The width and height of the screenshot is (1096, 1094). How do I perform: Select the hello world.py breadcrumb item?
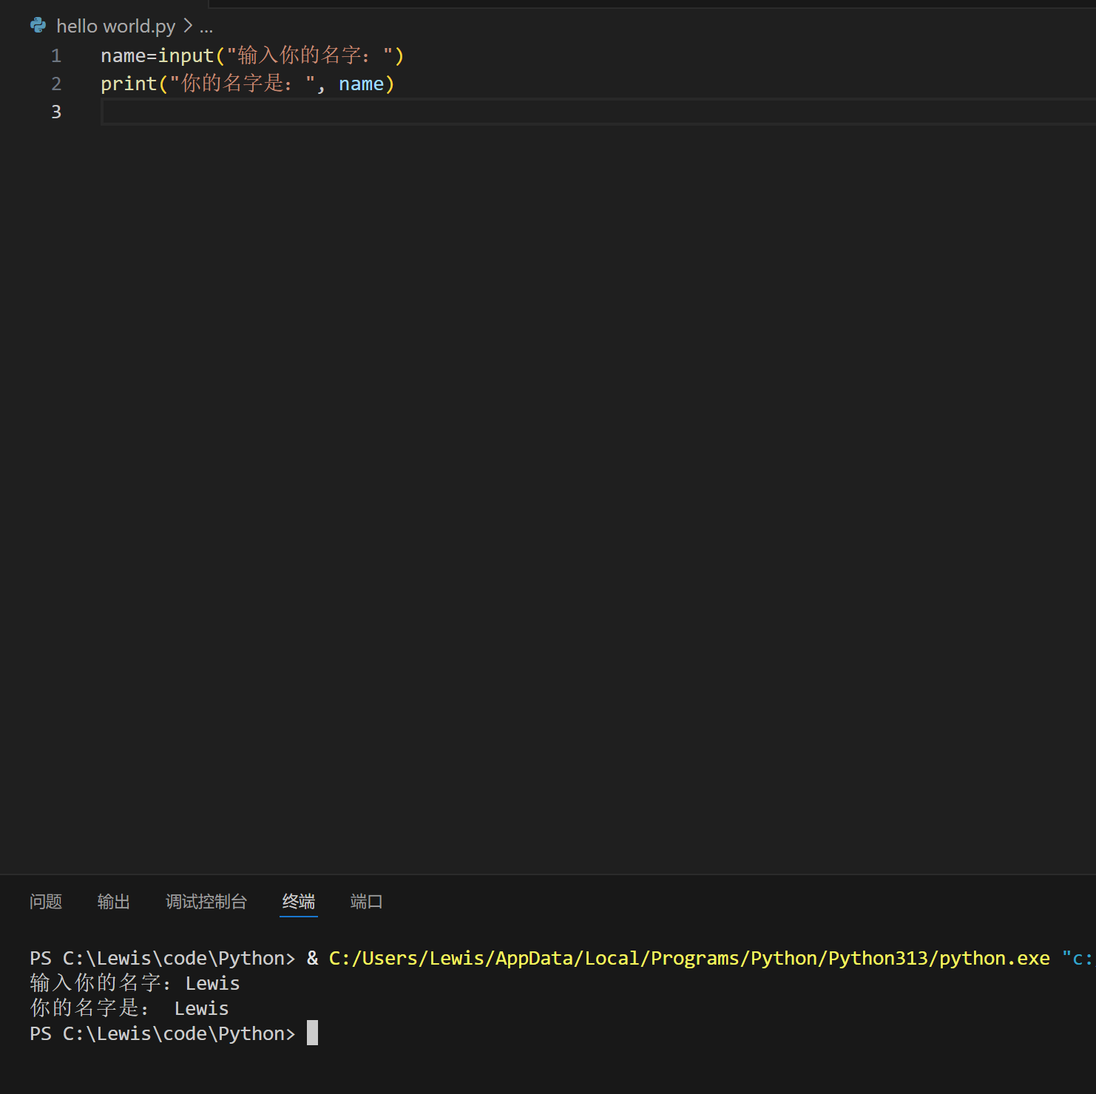click(115, 26)
